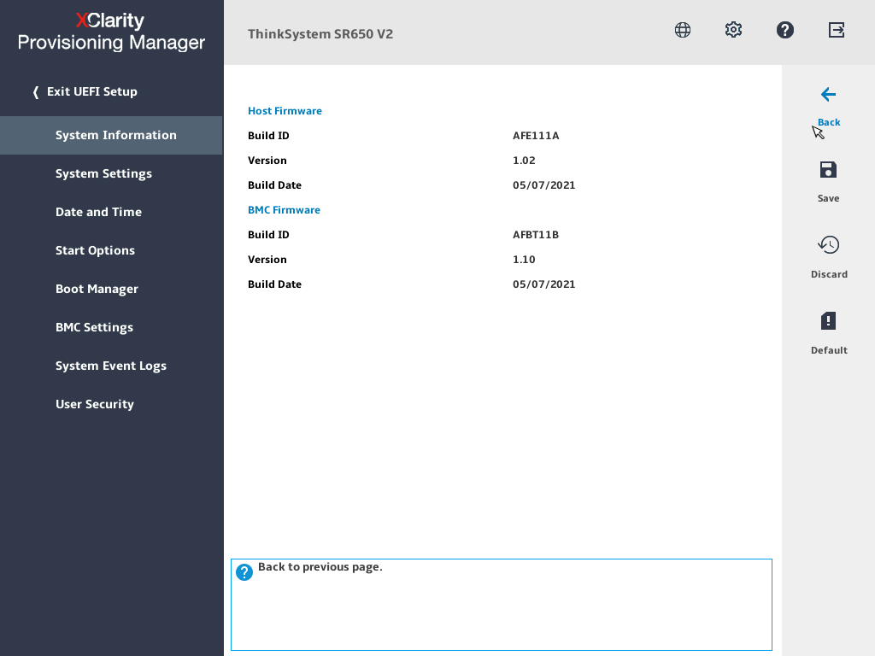The width and height of the screenshot is (875, 656).
Task: Click the BMC Build ID value AFBT11B
Action: click(536, 234)
